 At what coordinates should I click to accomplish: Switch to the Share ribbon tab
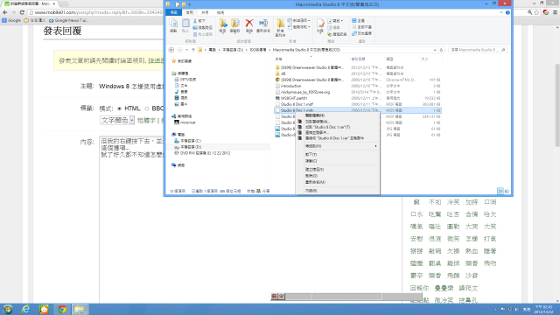[205, 12]
